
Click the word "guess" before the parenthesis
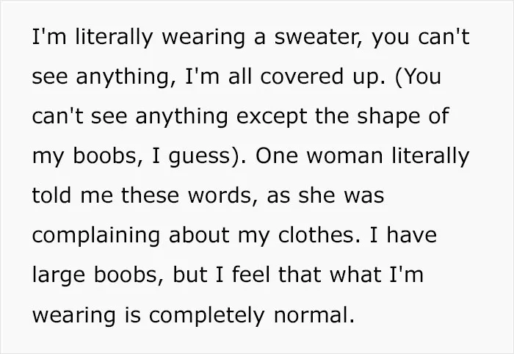pos(200,157)
